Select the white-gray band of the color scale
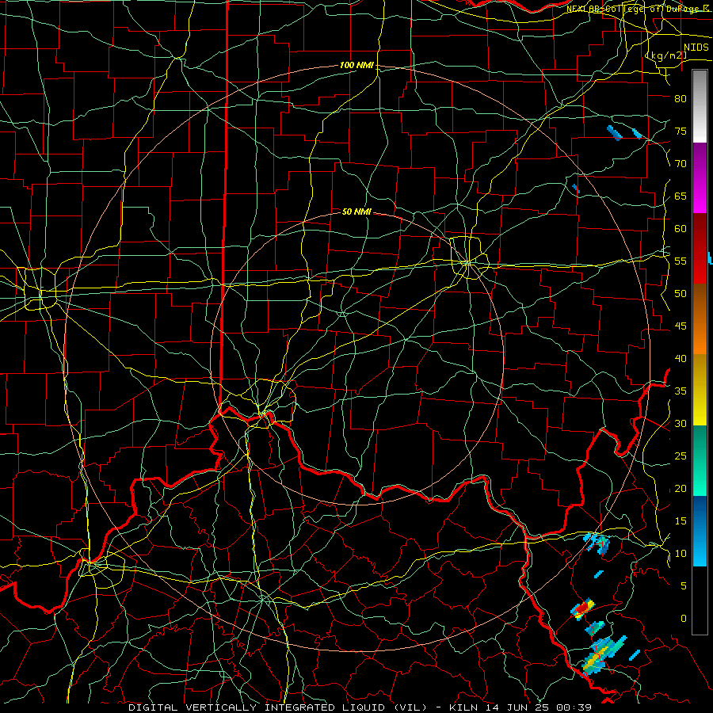This screenshot has height=713, width=713. point(700,106)
